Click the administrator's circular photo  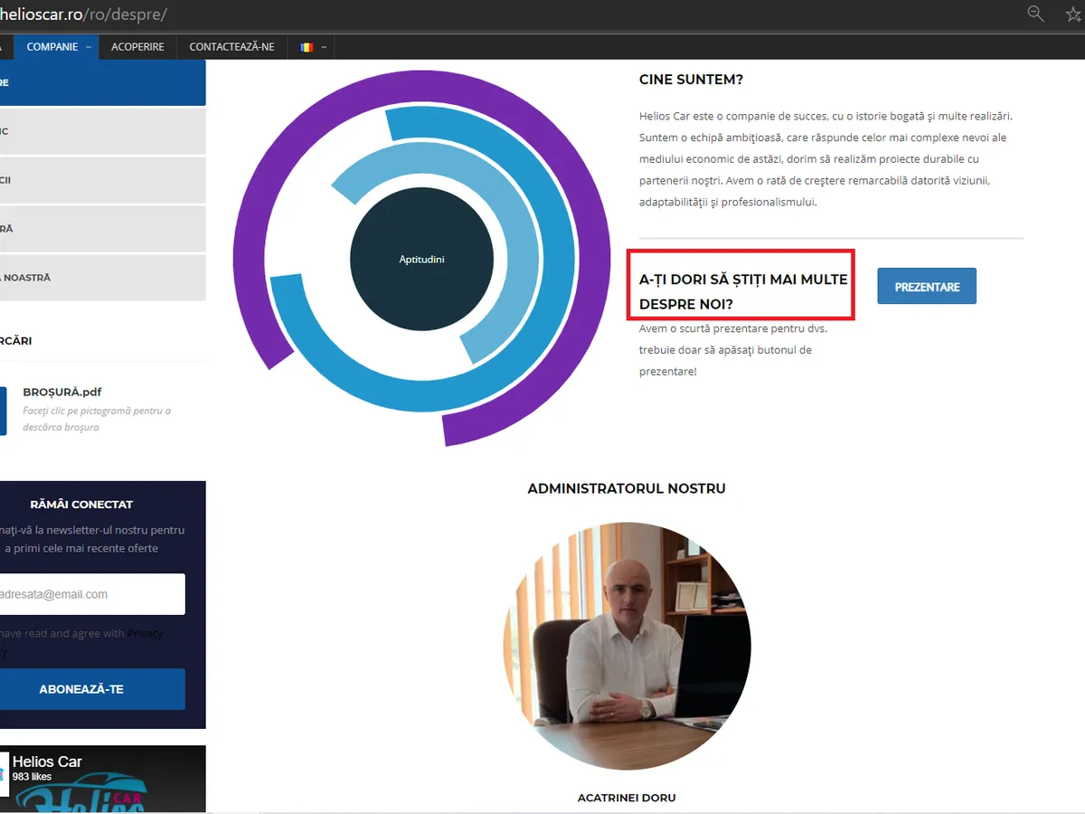pos(627,646)
